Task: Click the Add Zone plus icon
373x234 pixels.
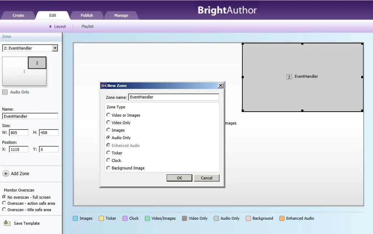Action: click(6, 173)
